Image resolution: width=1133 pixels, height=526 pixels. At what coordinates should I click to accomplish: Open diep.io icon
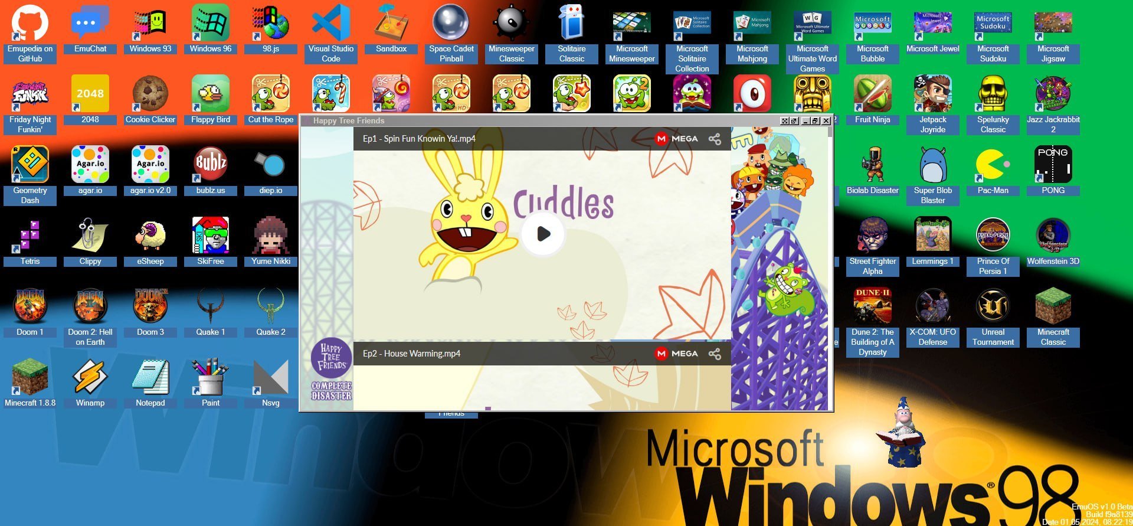[x=271, y=170]
